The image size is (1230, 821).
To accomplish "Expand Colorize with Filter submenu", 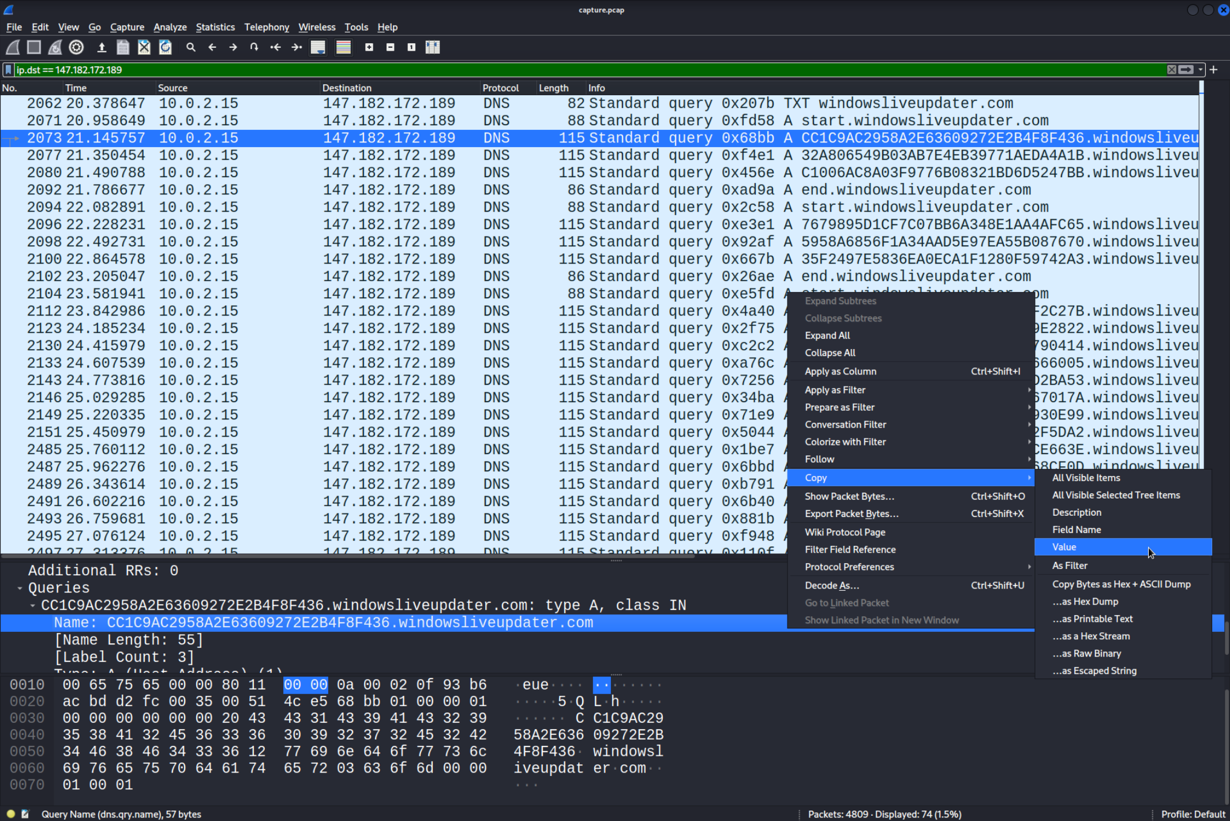I will [x=911, y=442].
